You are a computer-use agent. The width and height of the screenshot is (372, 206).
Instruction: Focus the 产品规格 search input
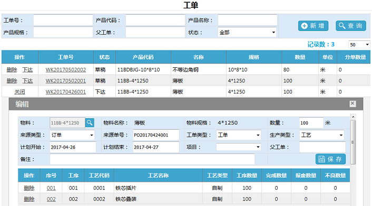(63, 32)
